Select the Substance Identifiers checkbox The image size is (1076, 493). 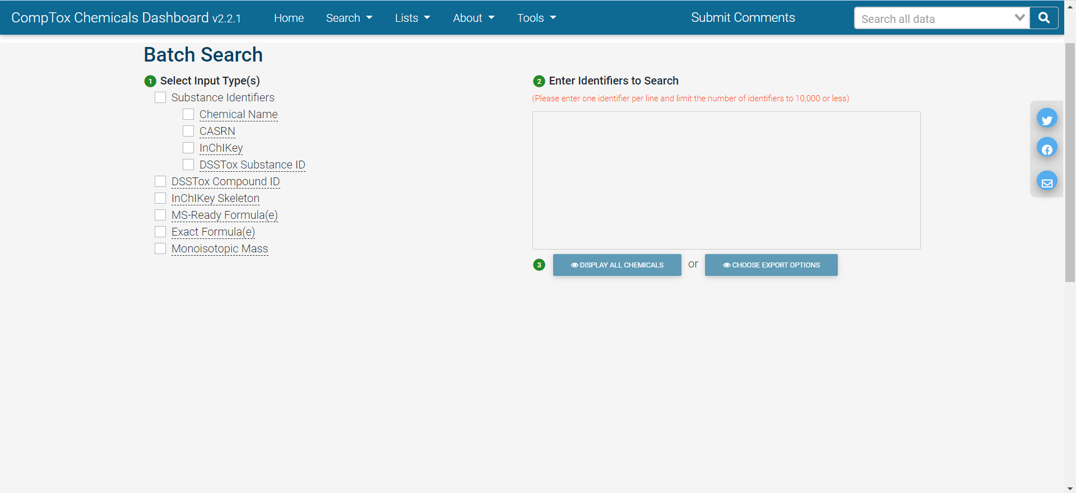pyautogui.click(x=160, y=97)
